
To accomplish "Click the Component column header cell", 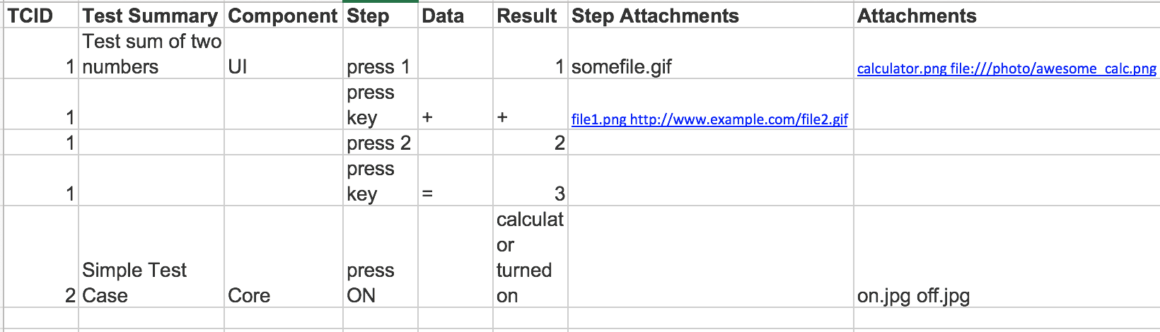I will pos(284,16).
